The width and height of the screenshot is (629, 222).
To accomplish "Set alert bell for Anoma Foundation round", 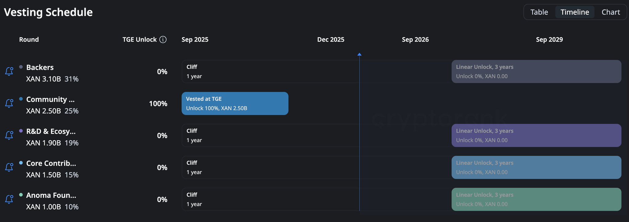I will (9, 199).
